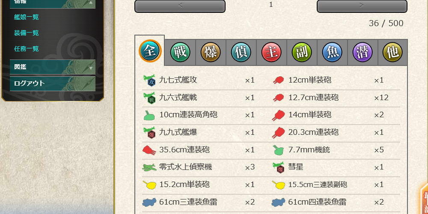Expand the 図鑑 menu section
The image size is (428, 214).
[x=52, y=67]
